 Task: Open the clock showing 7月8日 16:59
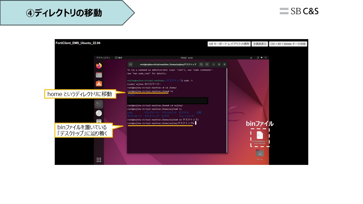(x=186, y=58)
